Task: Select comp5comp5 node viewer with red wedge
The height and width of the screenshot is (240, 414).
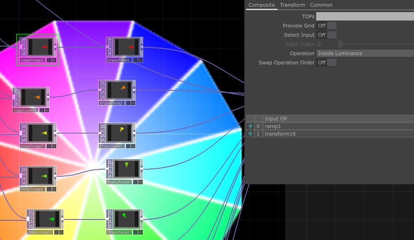Action: point(40,47)
